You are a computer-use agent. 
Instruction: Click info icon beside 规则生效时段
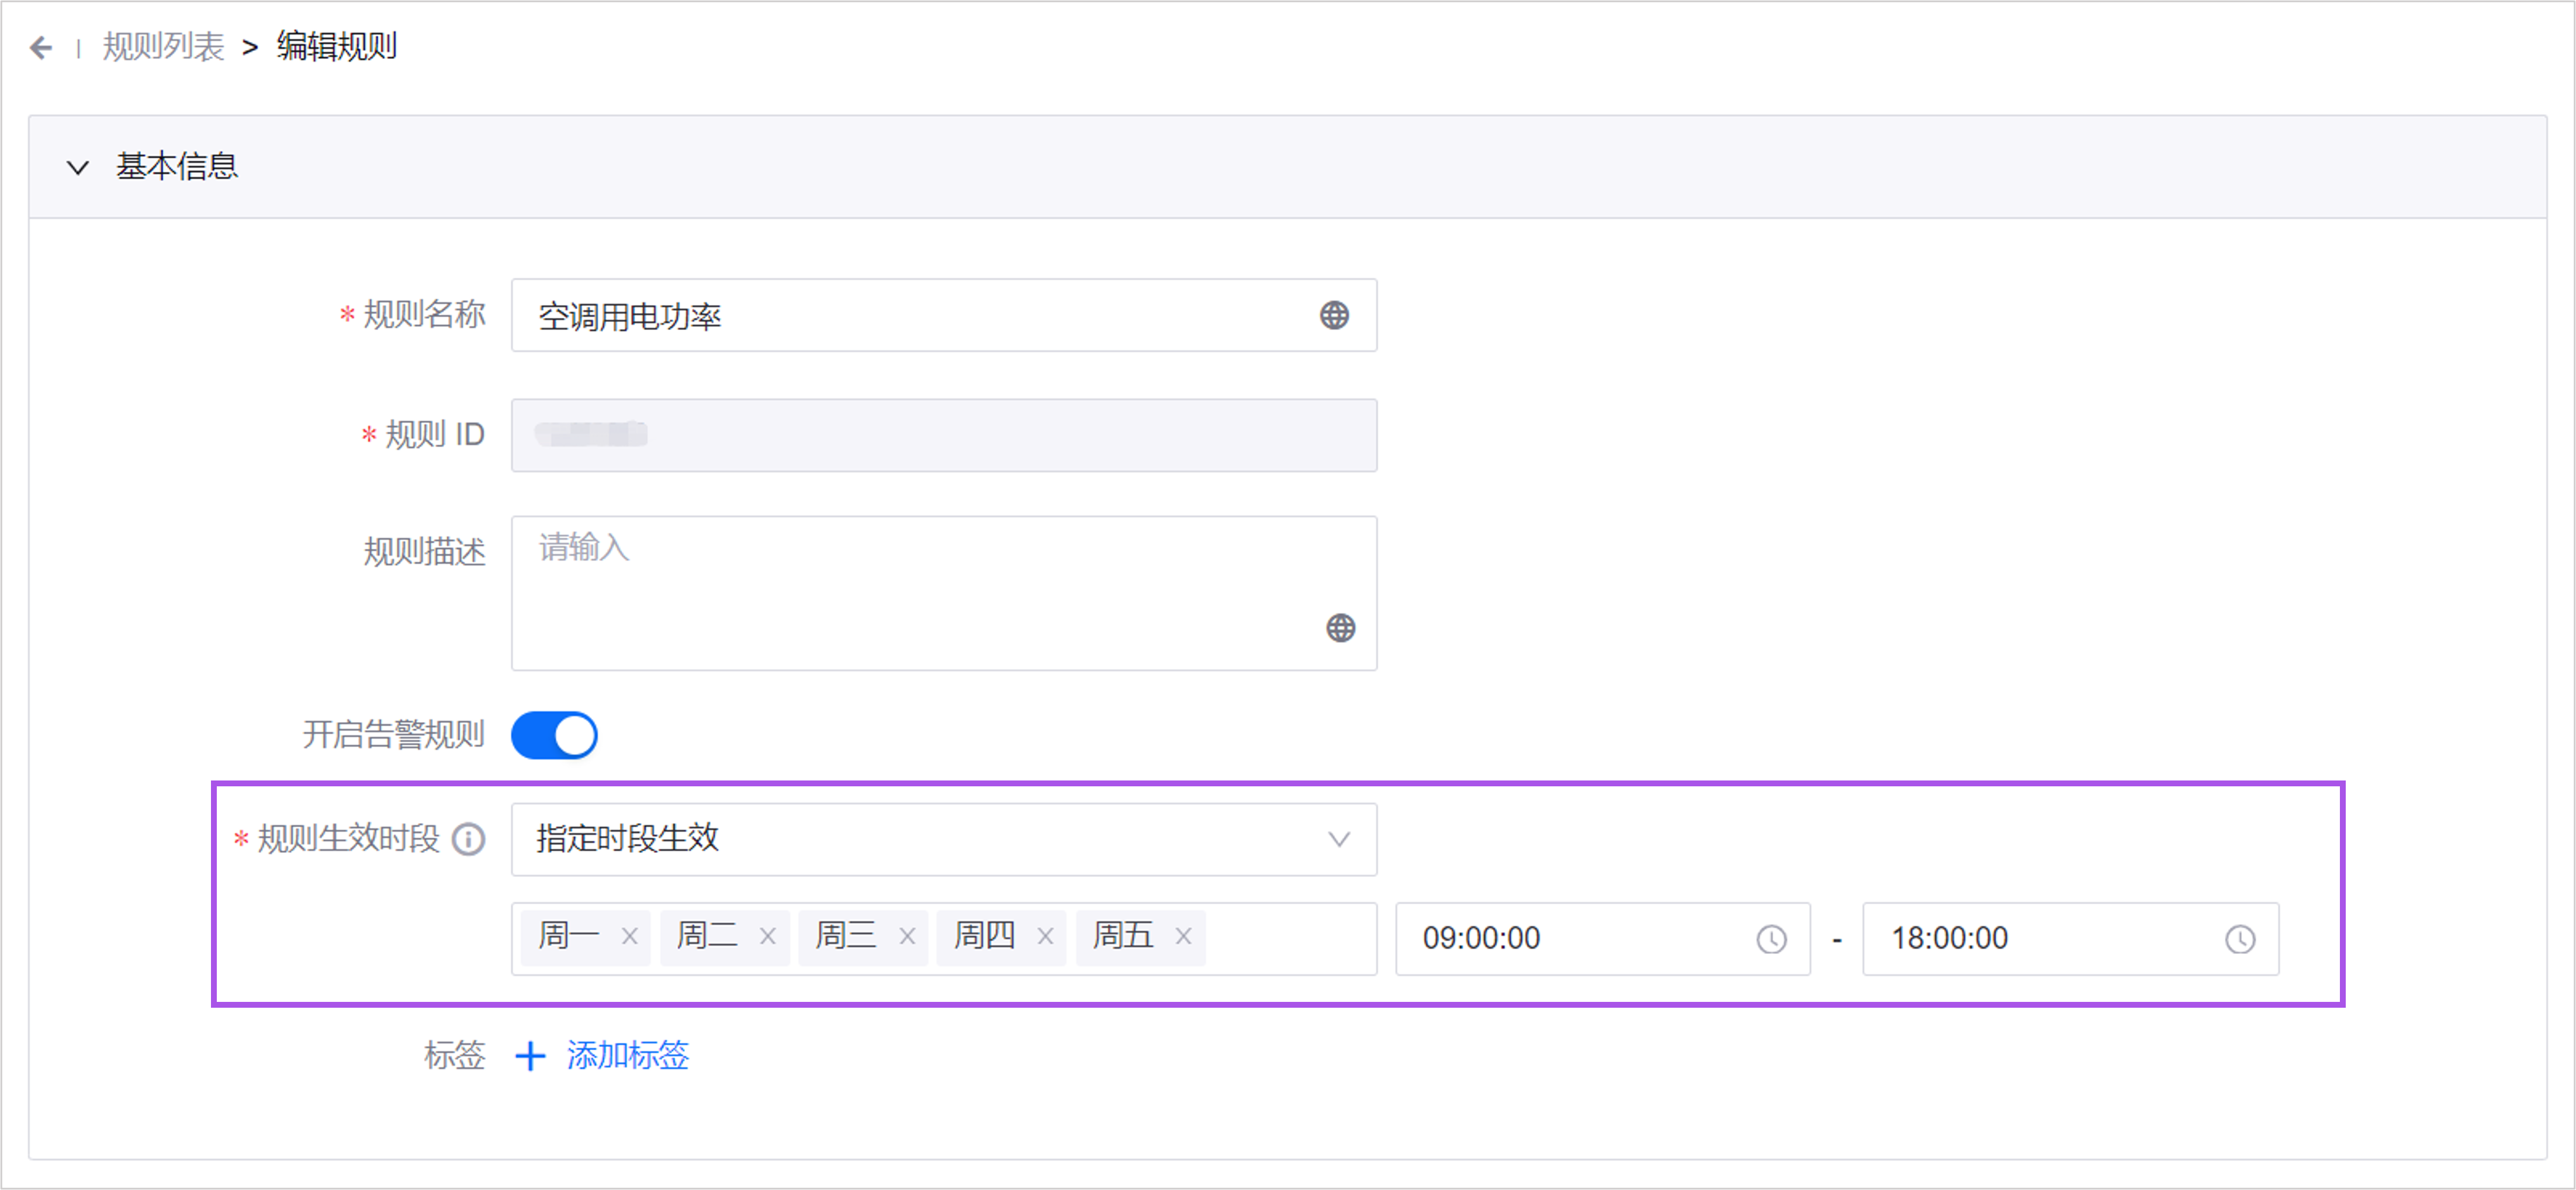(468, 839)
